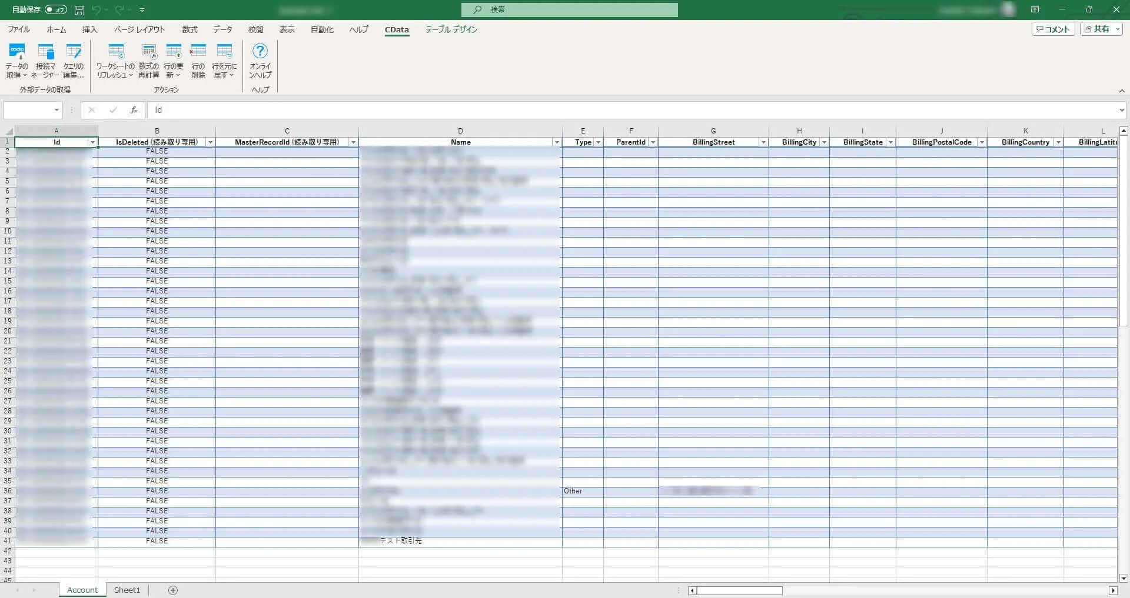Click the 数式の再計算 recalculate icon

tap(149, 61)
